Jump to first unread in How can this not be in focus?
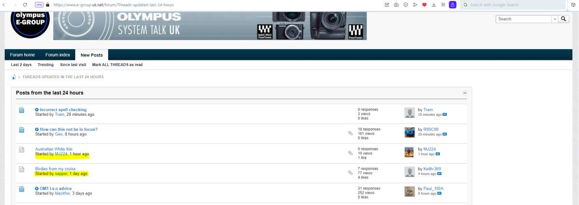 (x=37, y=129)
